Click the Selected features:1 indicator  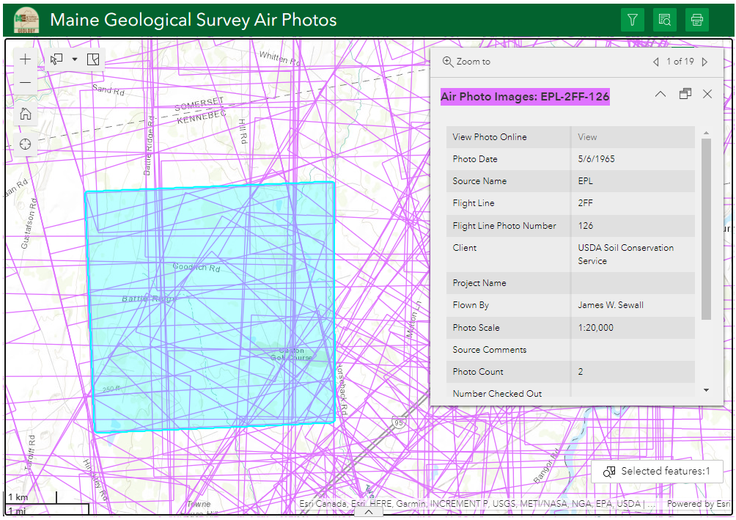tap(657, 471)
